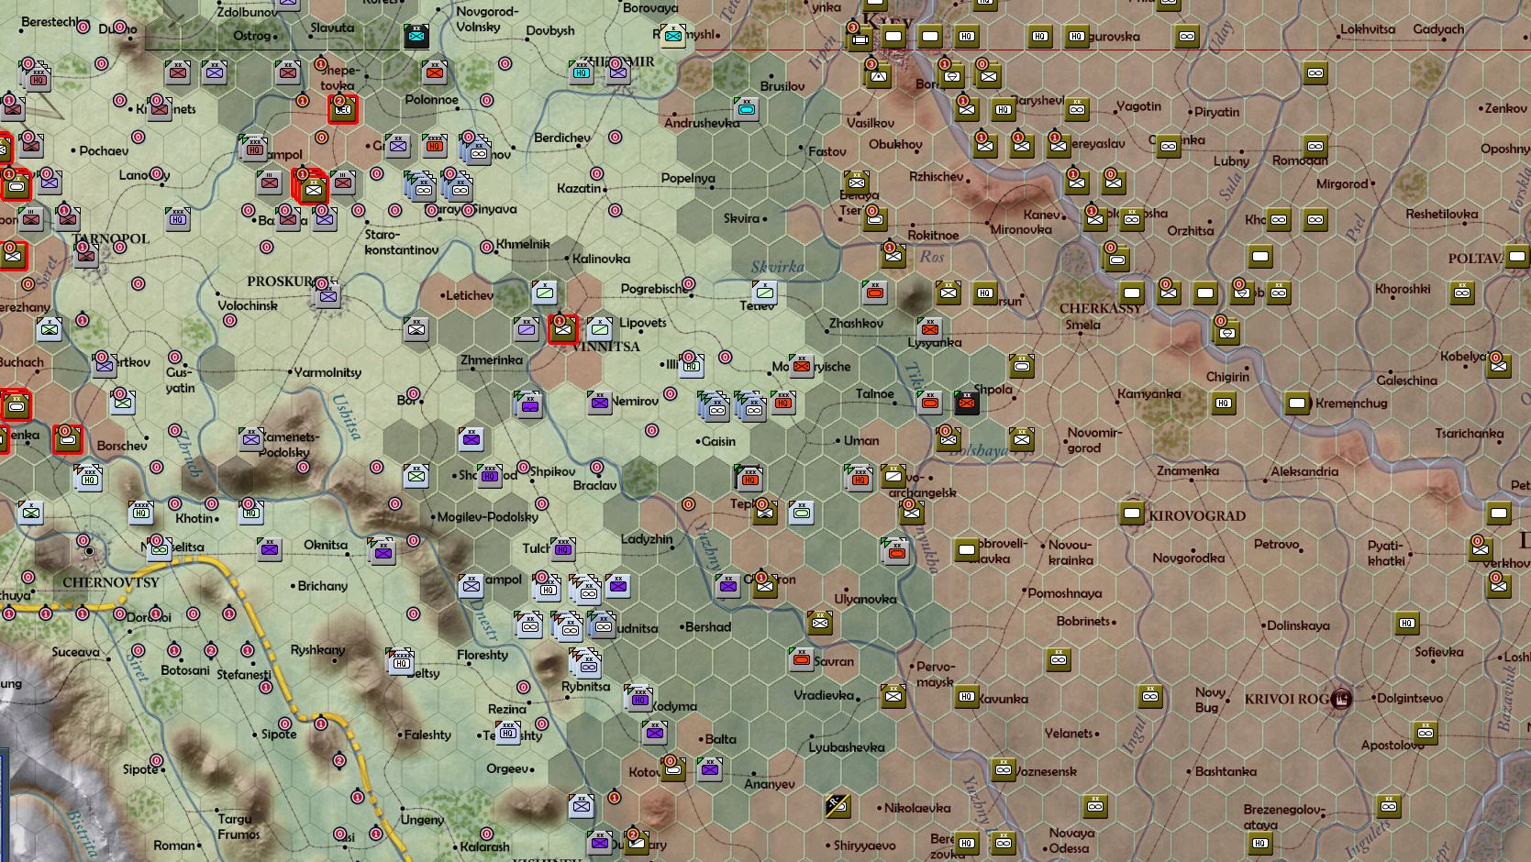Select the red HQ counter at Teplik
Viewport: 1531px width, 862px height.
(749, 478)
